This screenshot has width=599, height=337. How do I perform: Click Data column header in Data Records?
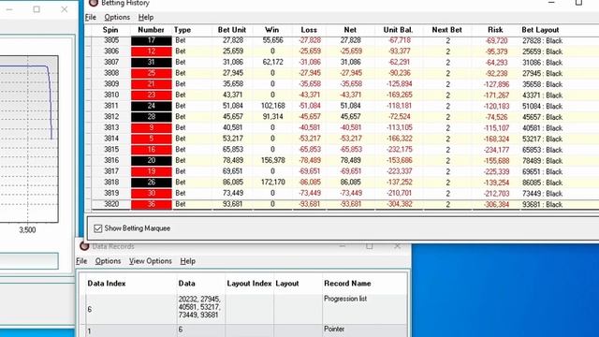pyautogui.click(x=186, y=284)
